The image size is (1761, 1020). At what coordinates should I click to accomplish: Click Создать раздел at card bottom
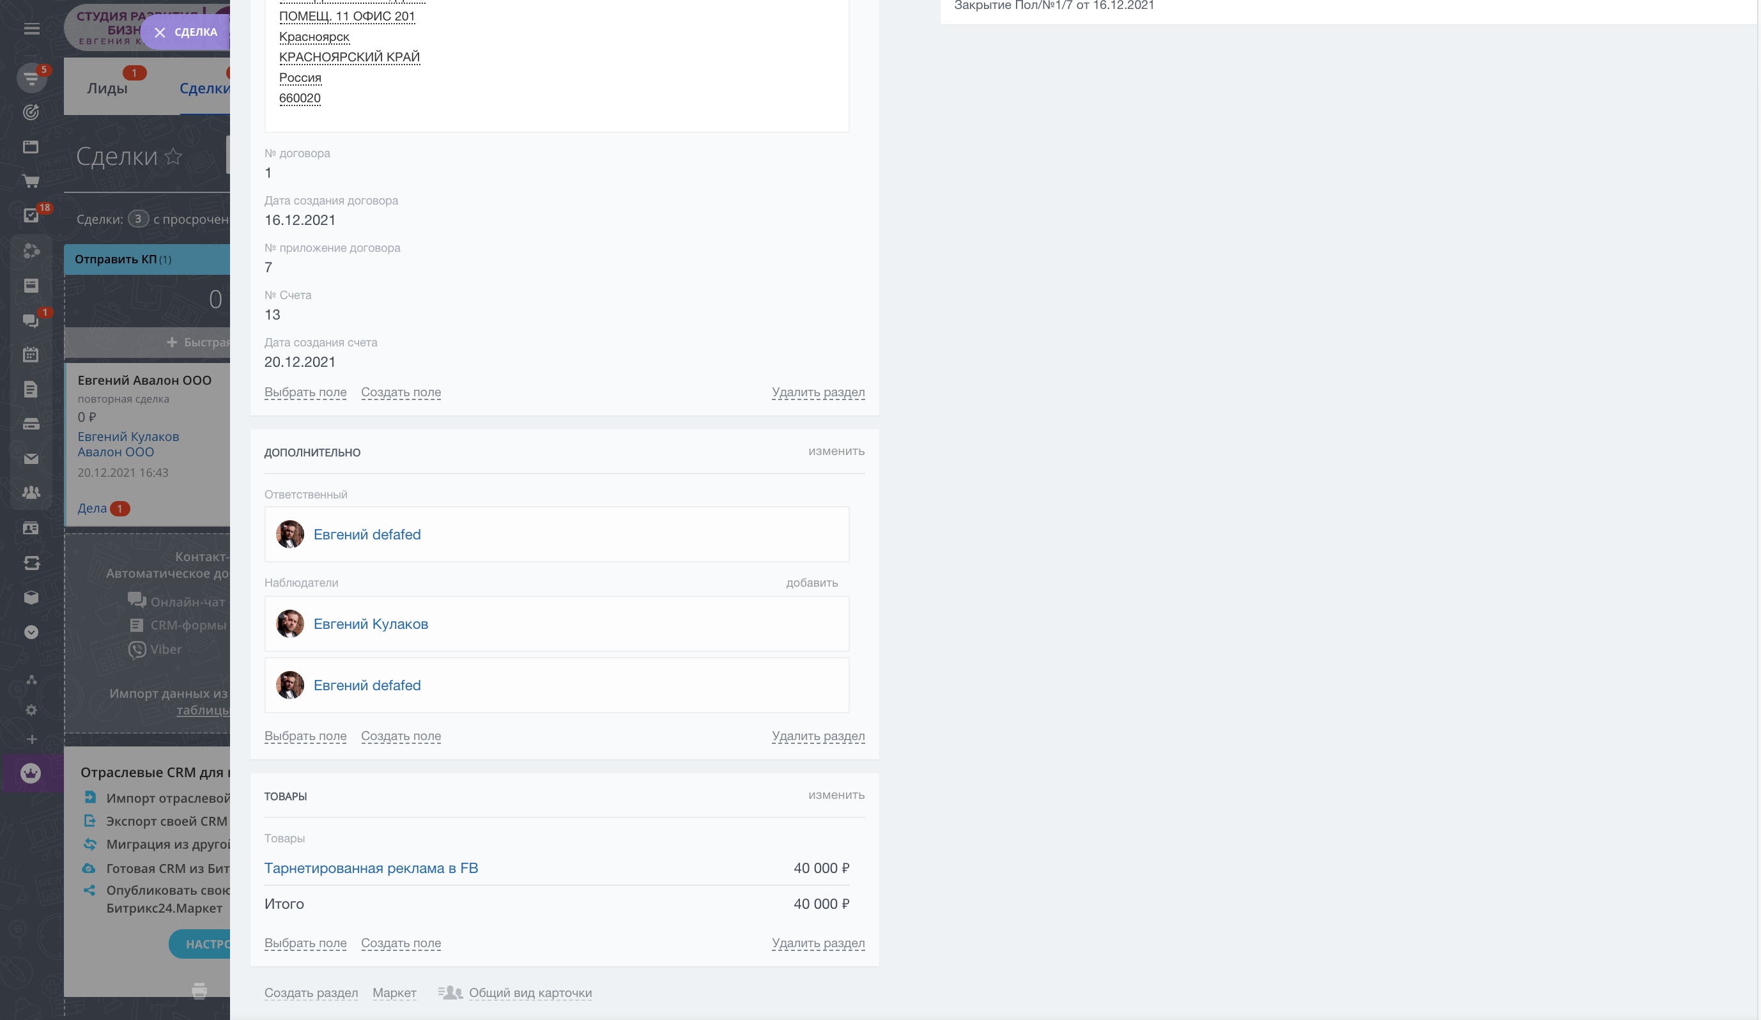pos(311,993)
